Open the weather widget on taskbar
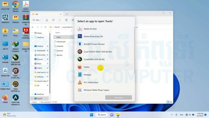The image size is (209, 118). (x=9, y=115)
